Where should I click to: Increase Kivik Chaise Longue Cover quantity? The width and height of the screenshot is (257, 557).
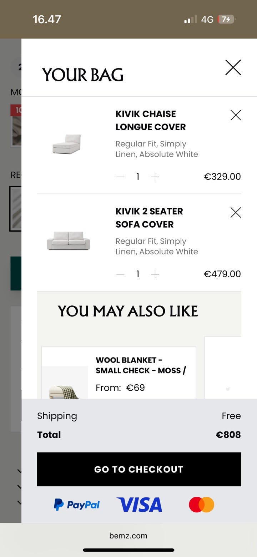[155, 177]
